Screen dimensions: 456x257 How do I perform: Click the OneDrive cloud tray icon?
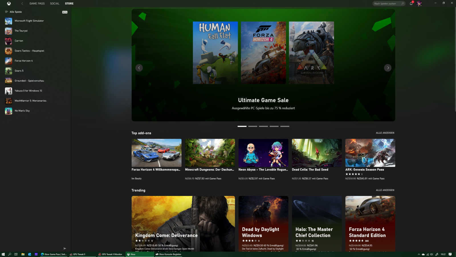(x=423, y=254)
